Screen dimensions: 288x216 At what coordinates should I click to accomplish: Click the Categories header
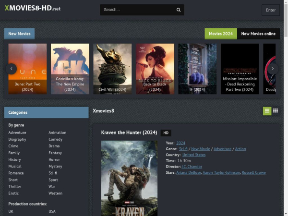(46, 112)
